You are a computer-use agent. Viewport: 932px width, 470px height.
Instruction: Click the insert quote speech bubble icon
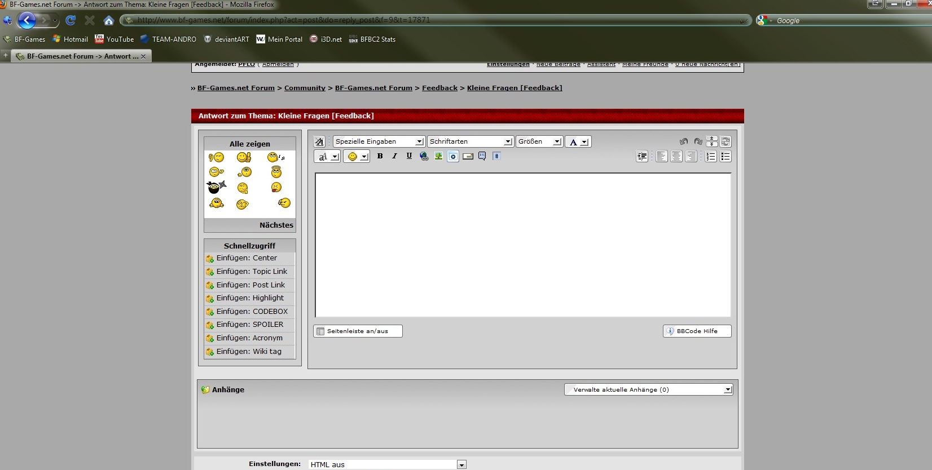click(482, 156)
